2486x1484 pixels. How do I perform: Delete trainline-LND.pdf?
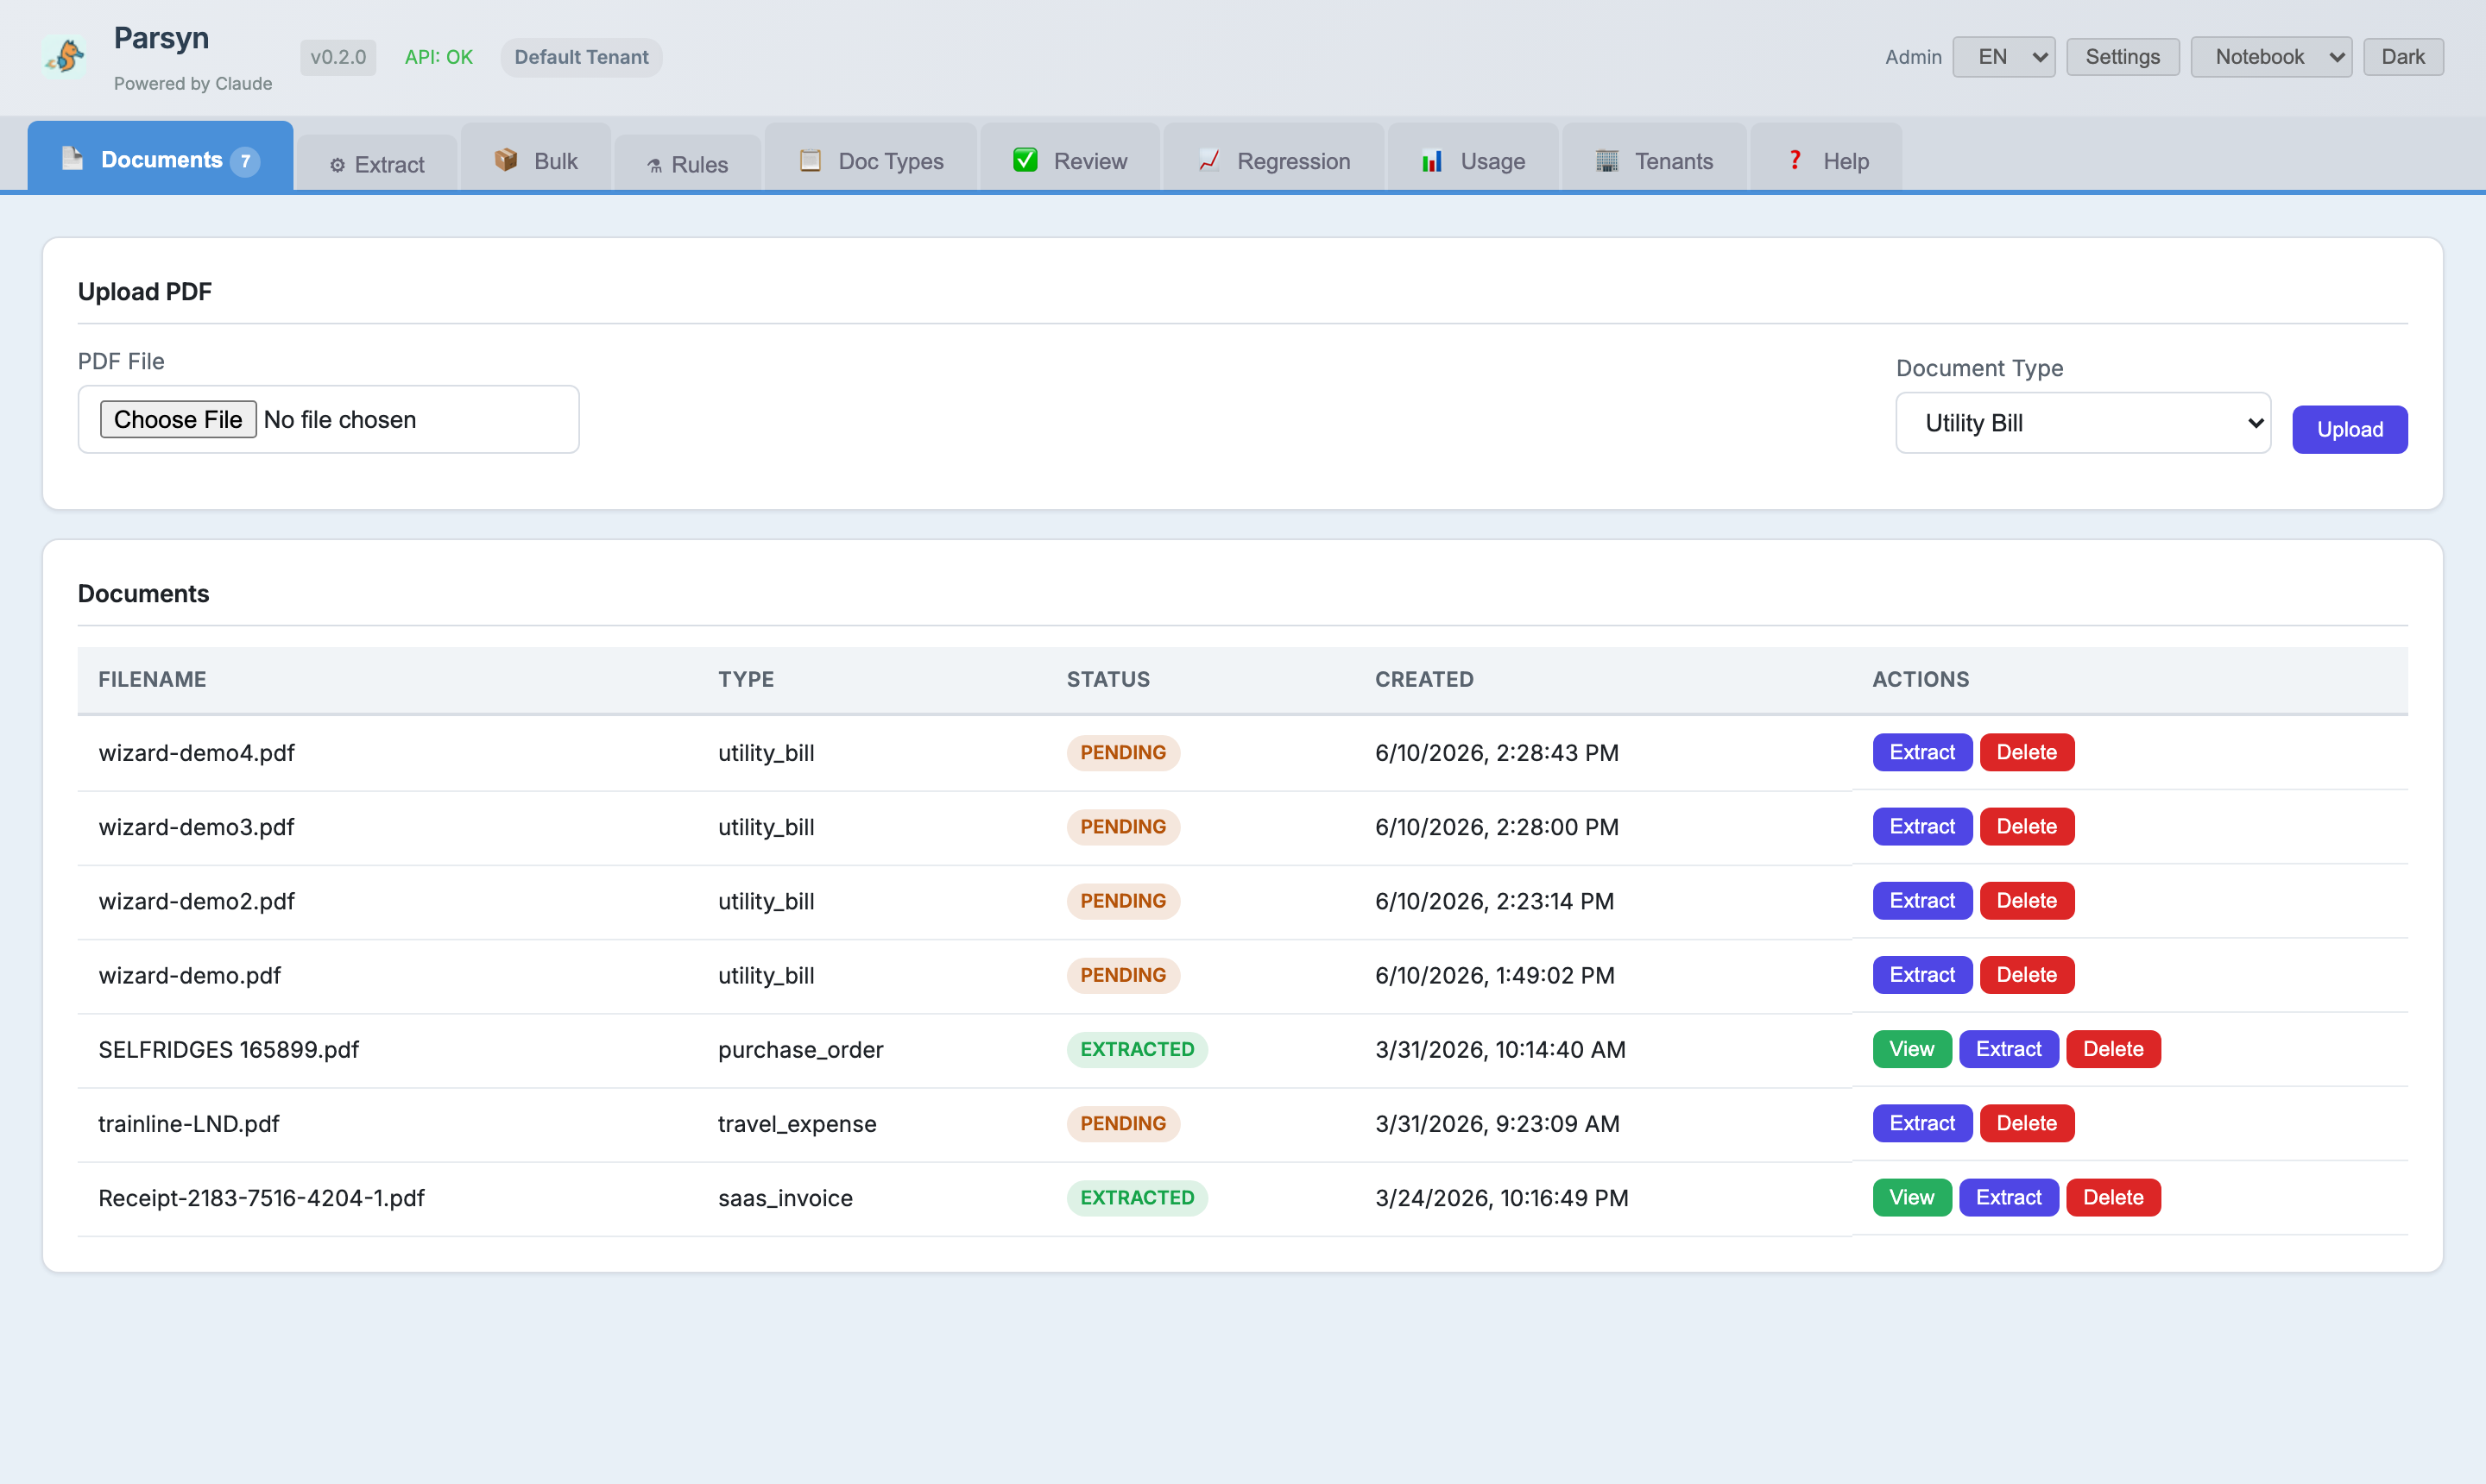pos(2027,1123)
